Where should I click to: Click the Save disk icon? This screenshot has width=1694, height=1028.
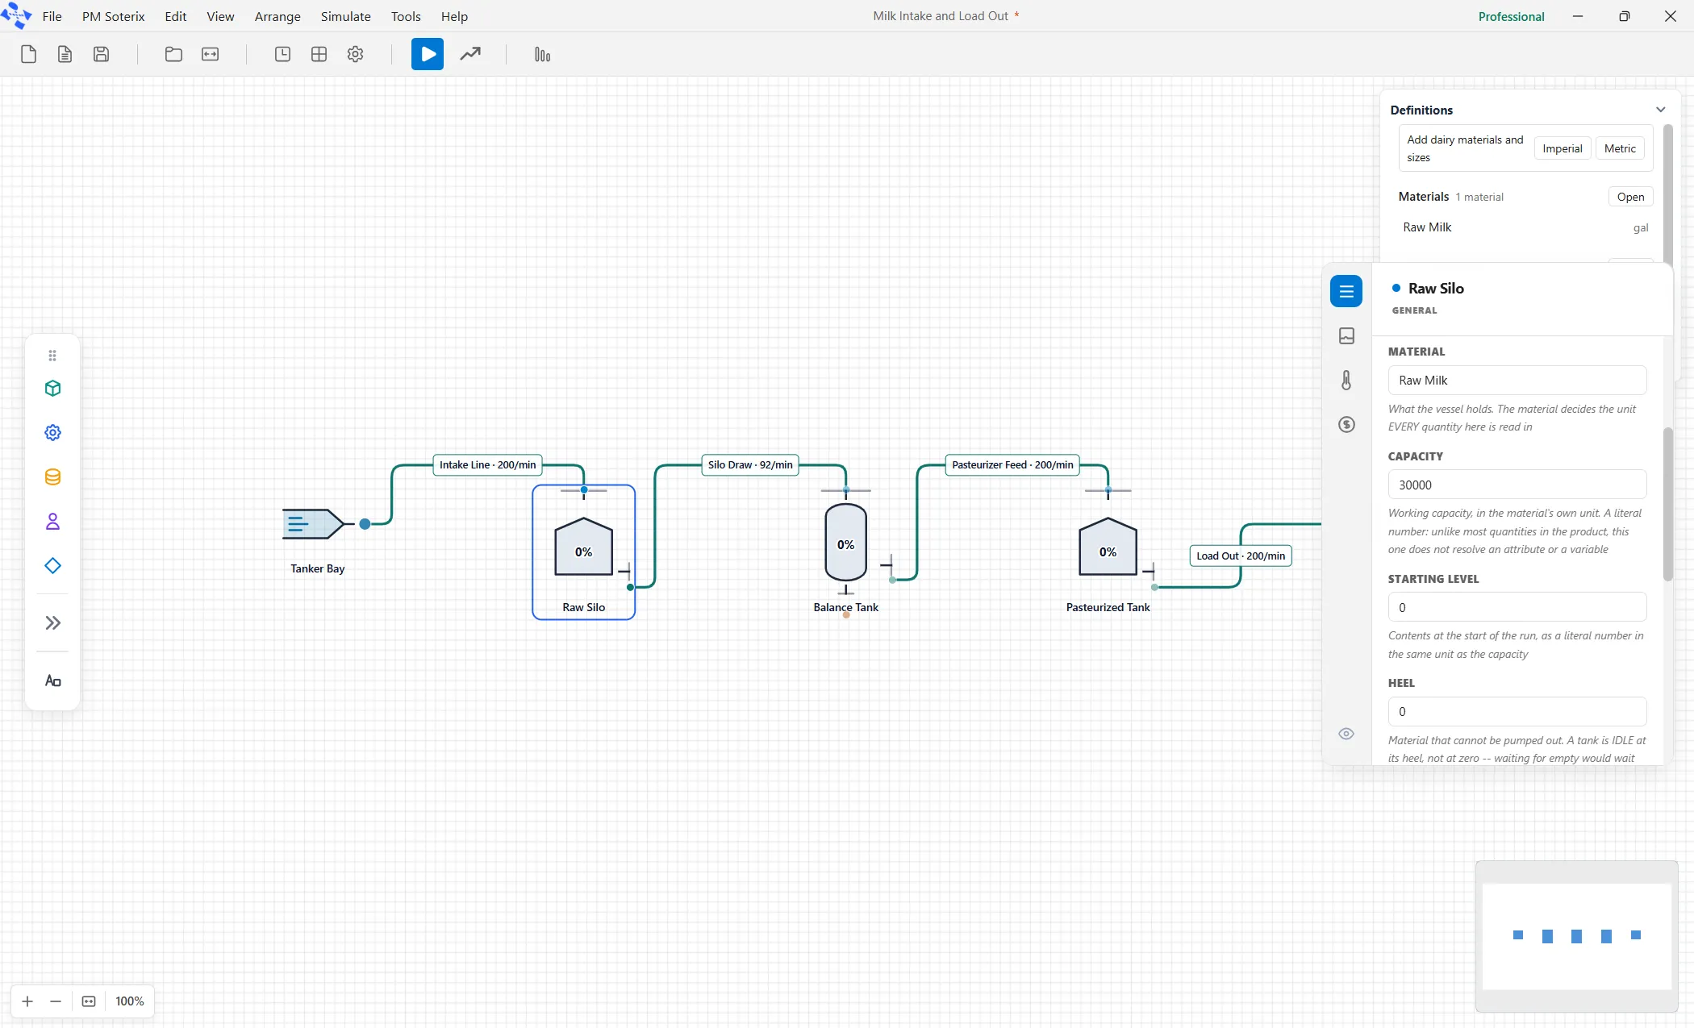(x=101, y=54)
